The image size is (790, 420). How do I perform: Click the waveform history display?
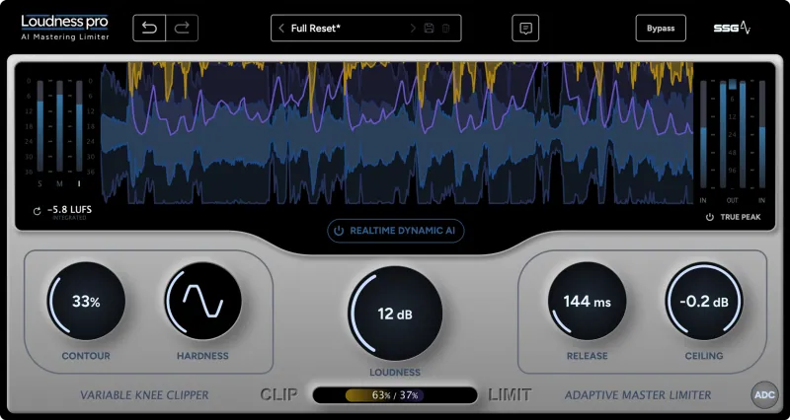pos(397,133)
